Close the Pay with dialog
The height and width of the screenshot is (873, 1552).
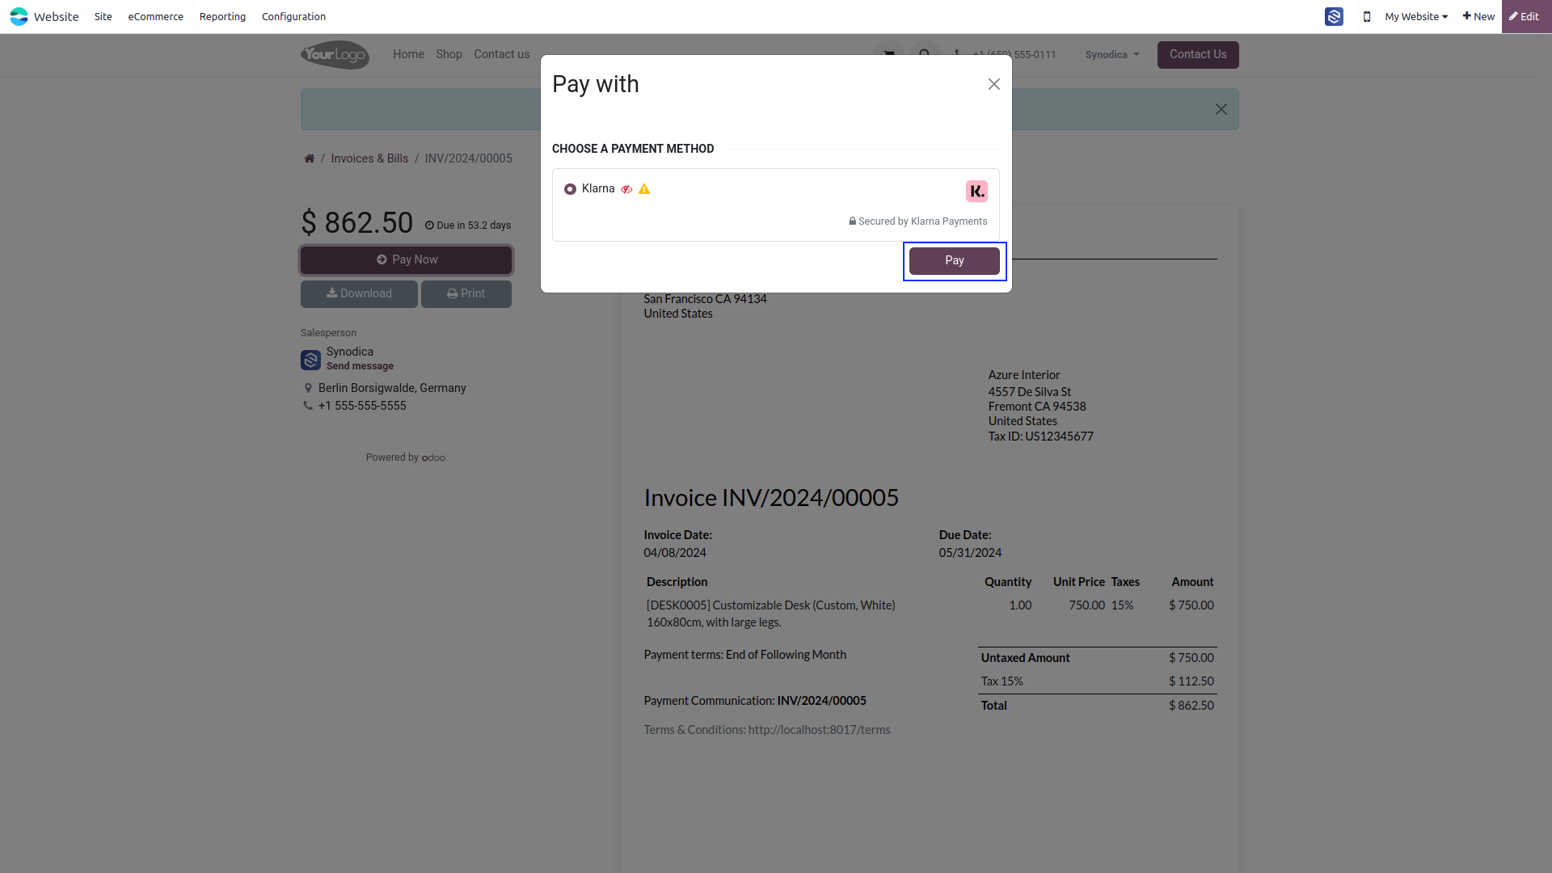pos(994,84)
